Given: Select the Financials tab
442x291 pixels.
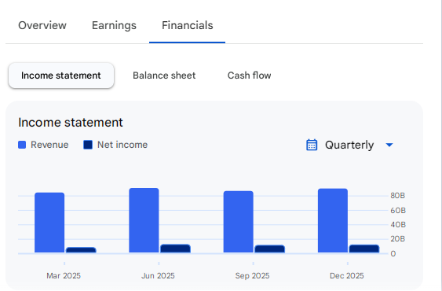Looking at the screenshot, I should pos(187,25).
